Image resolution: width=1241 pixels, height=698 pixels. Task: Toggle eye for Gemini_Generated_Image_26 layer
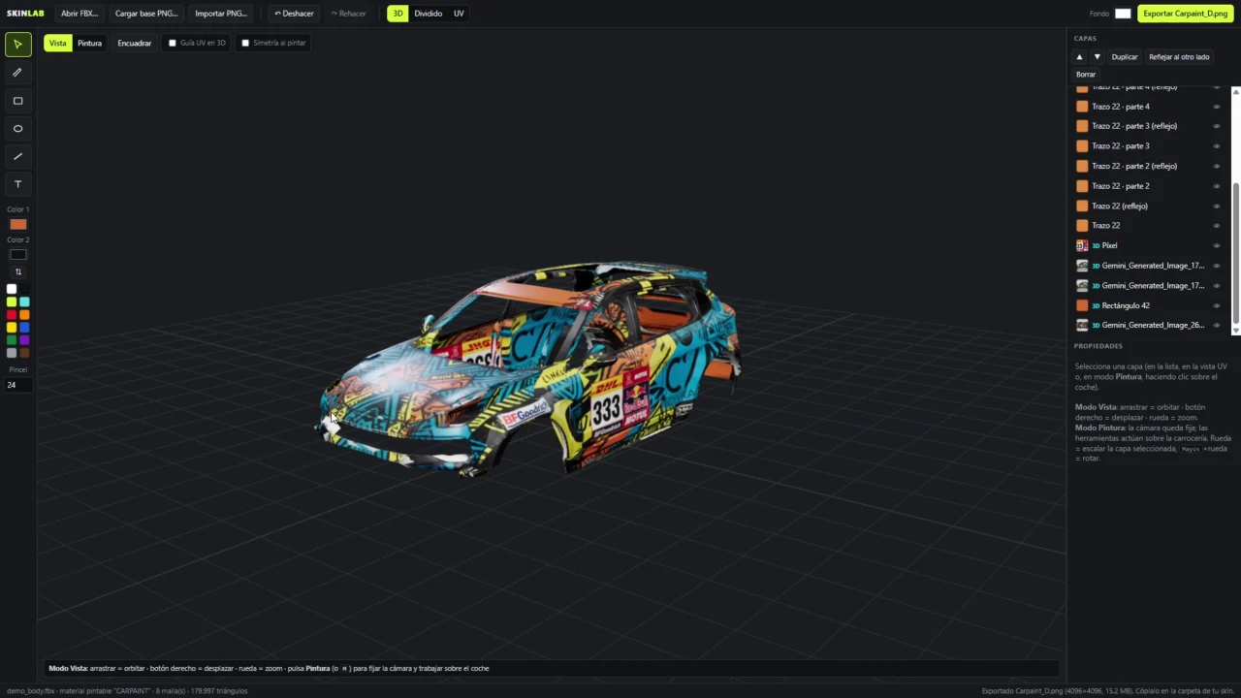(1217, 325)
